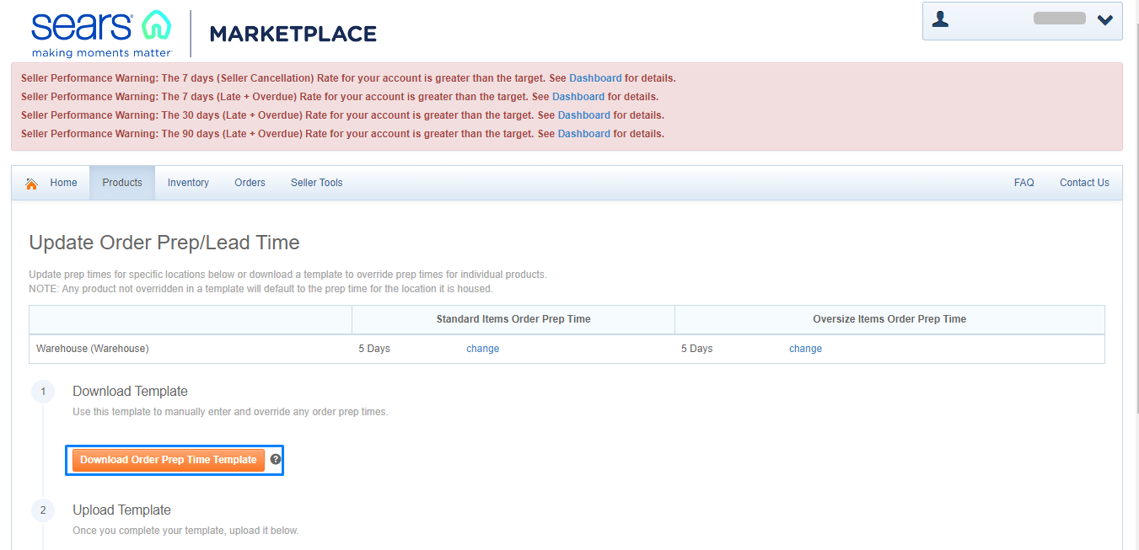The width and height of the screenshot is (1139, 550).
Task: Change Oversize Items Order Prep Time
Action: coord(805,349)
